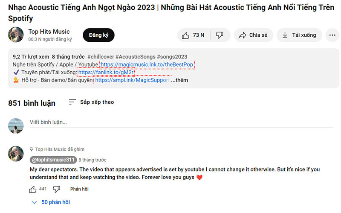The image size is (341, 213).
Task: Open the ampl.ink/MagicSupport link
Action: click(x=132, y=80)
